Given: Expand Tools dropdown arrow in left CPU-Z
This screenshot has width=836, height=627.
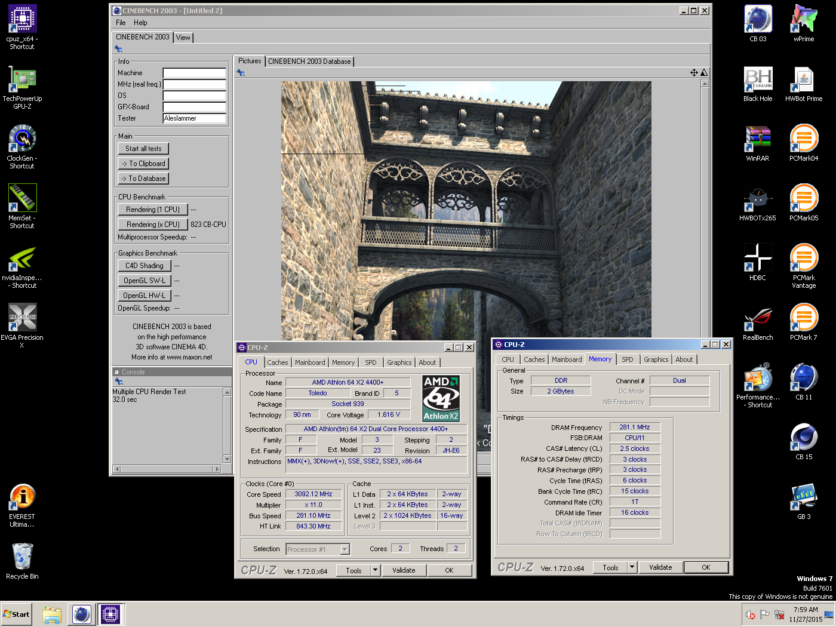Looking at the screenshot, I should (x=376, y=570).
